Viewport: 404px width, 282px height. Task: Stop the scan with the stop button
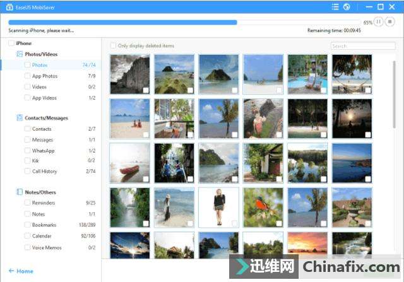click(390, 21)
